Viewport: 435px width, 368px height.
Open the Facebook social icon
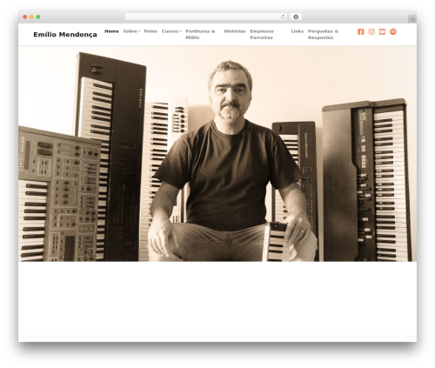[x=360, y=31]
